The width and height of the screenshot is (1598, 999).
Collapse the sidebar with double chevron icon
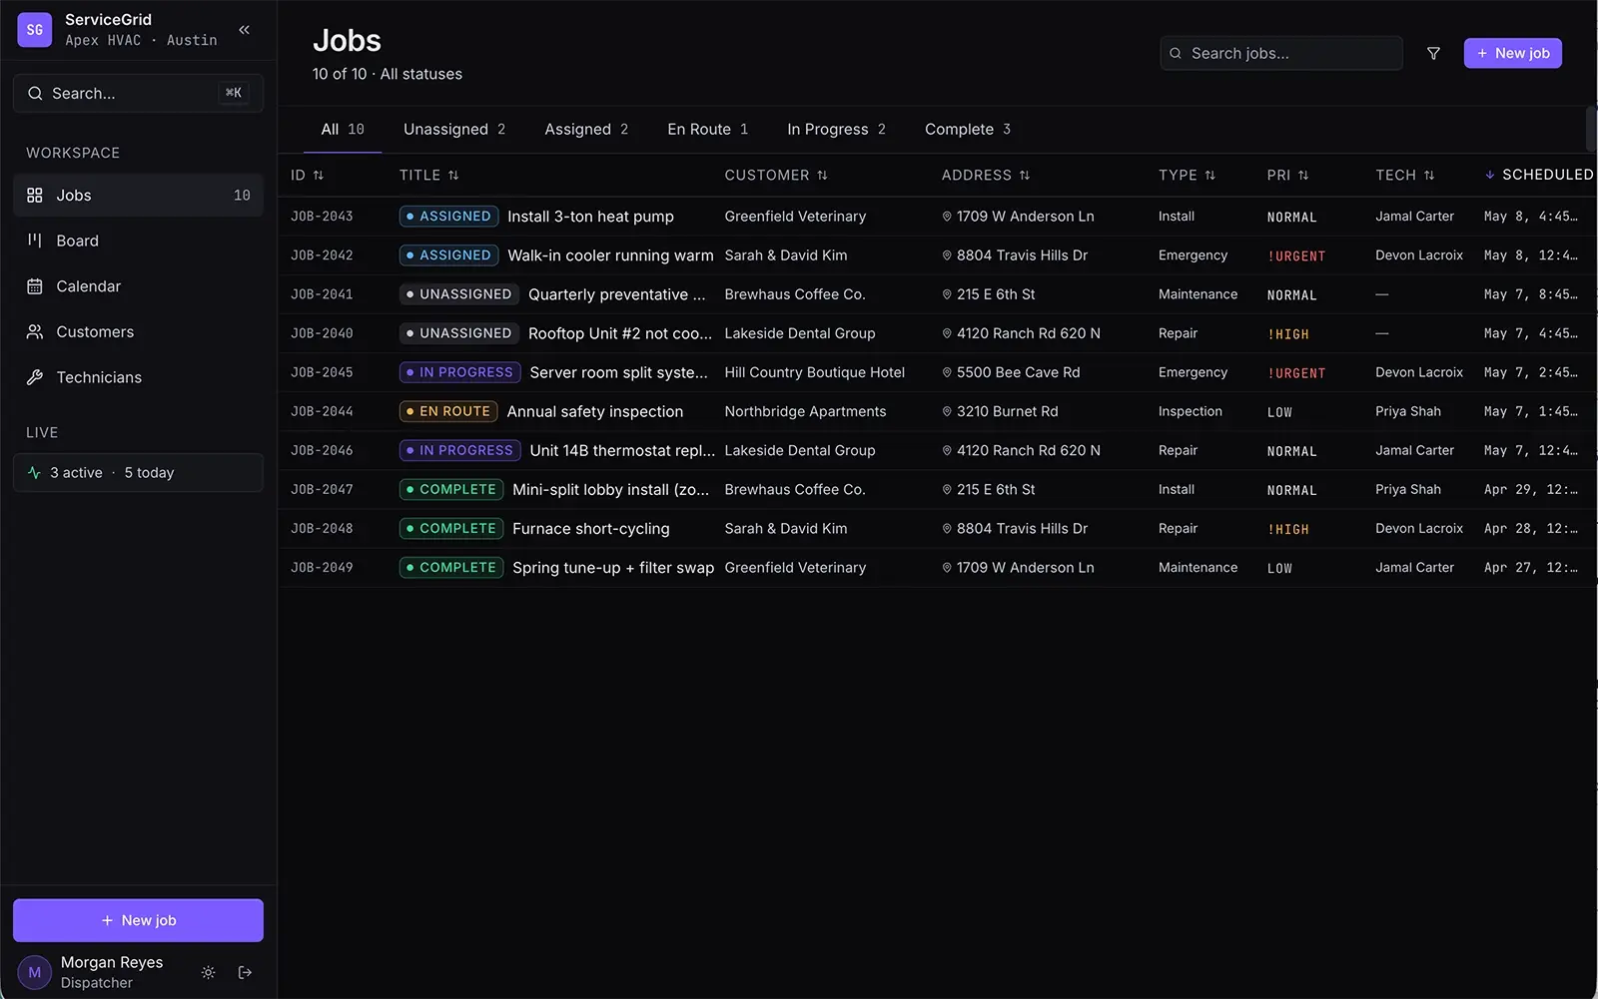244,30
